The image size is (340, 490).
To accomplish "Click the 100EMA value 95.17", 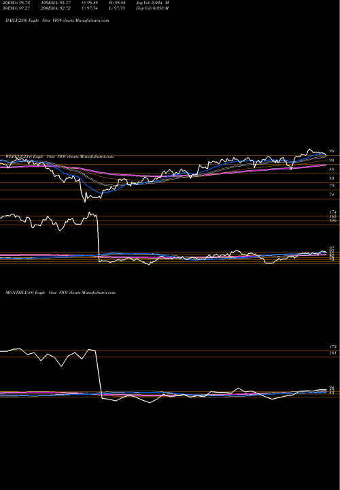I will [56, 3].
